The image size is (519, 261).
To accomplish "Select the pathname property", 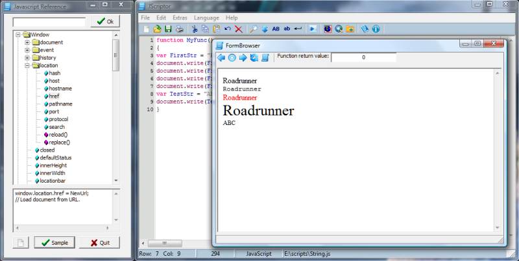I will pyautogui.click(x=60, y=104).
